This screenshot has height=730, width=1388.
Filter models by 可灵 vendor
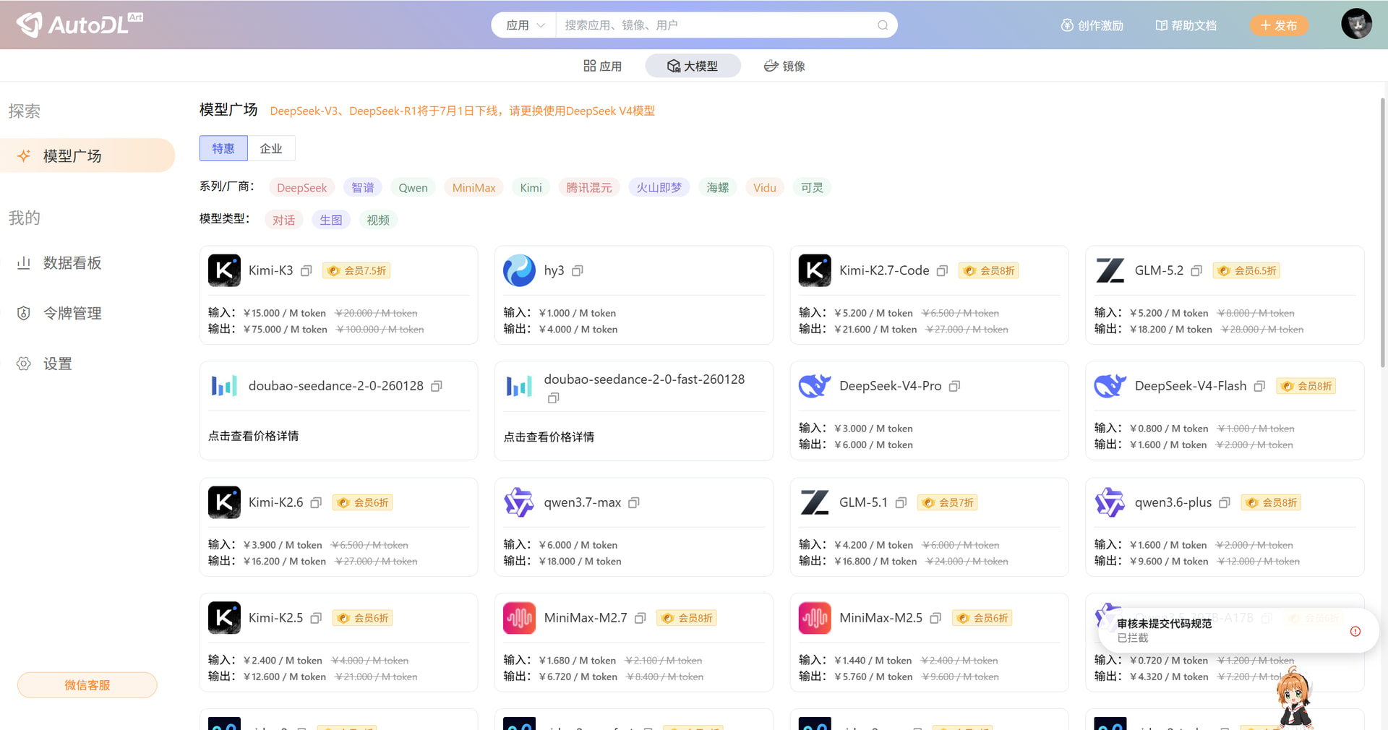[812, 188]
